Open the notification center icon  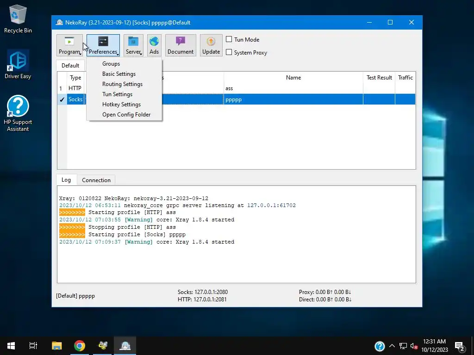pos(460,346)
